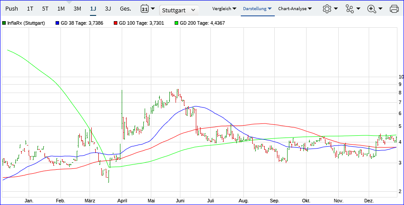Expand the Stuttgart exchange dropdown
The width and height of the screenshot is (404, 205).
pos(179,10)
